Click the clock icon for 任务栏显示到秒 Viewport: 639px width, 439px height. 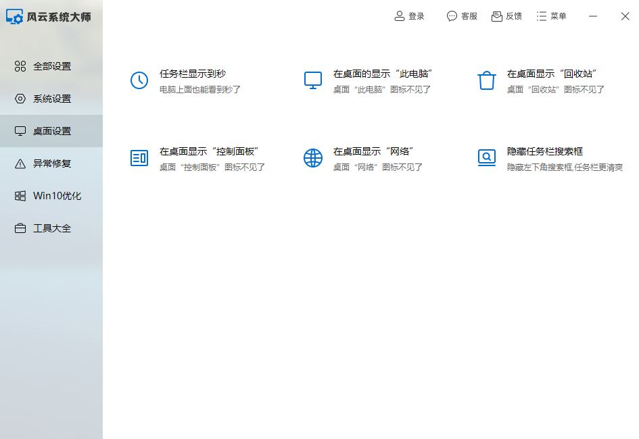[139, 80]
